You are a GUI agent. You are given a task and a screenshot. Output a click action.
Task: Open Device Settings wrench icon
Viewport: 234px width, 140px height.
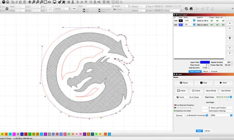(64, 2)
